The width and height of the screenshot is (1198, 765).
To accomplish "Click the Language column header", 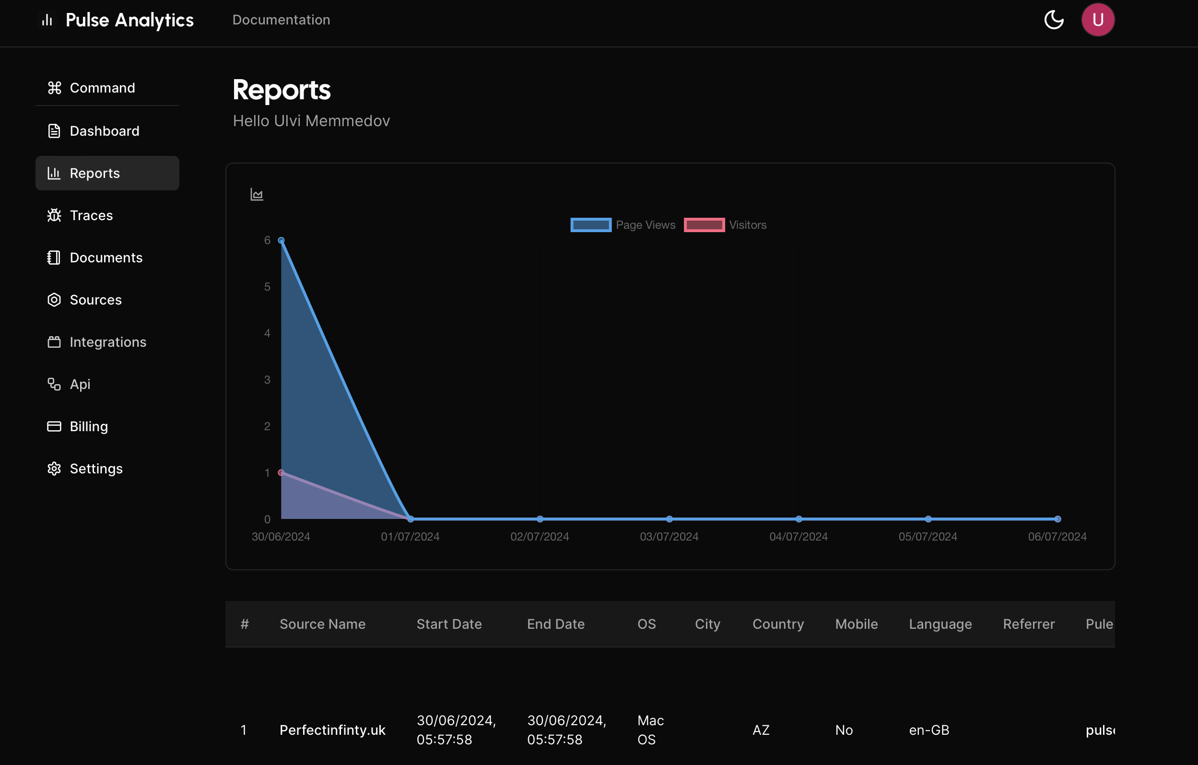I will 940,624.
